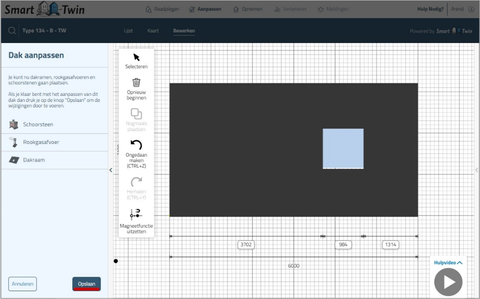
Task: Switch to the Kaart tab
Action: pos(153,31)
